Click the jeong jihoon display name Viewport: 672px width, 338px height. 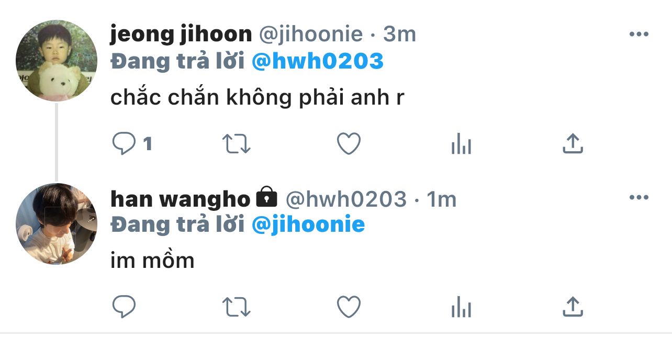[181, 35]
